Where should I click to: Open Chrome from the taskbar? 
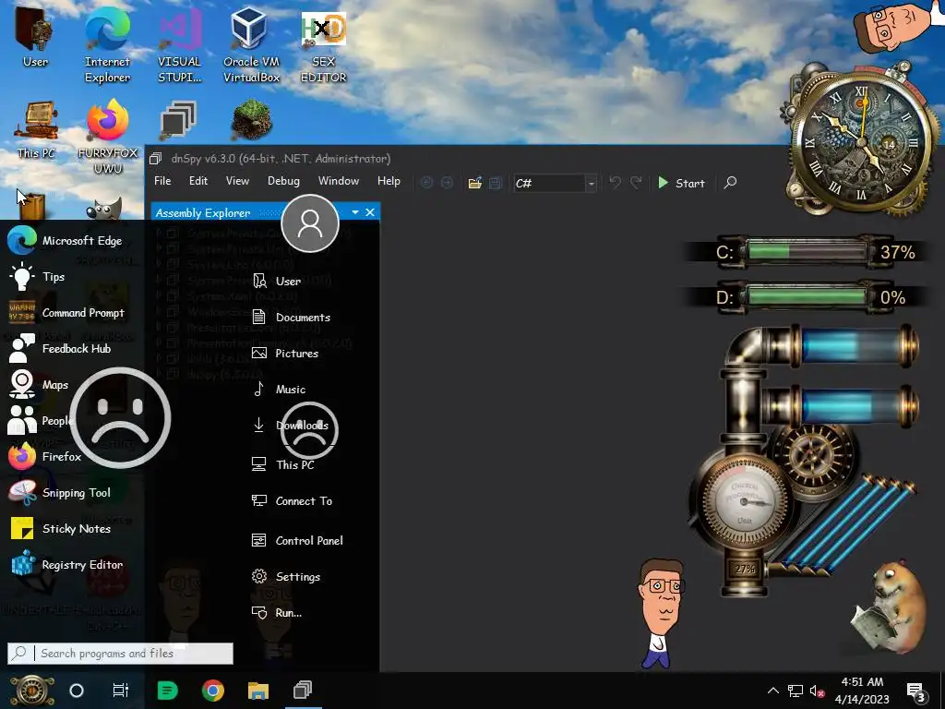tap(213, 691)
